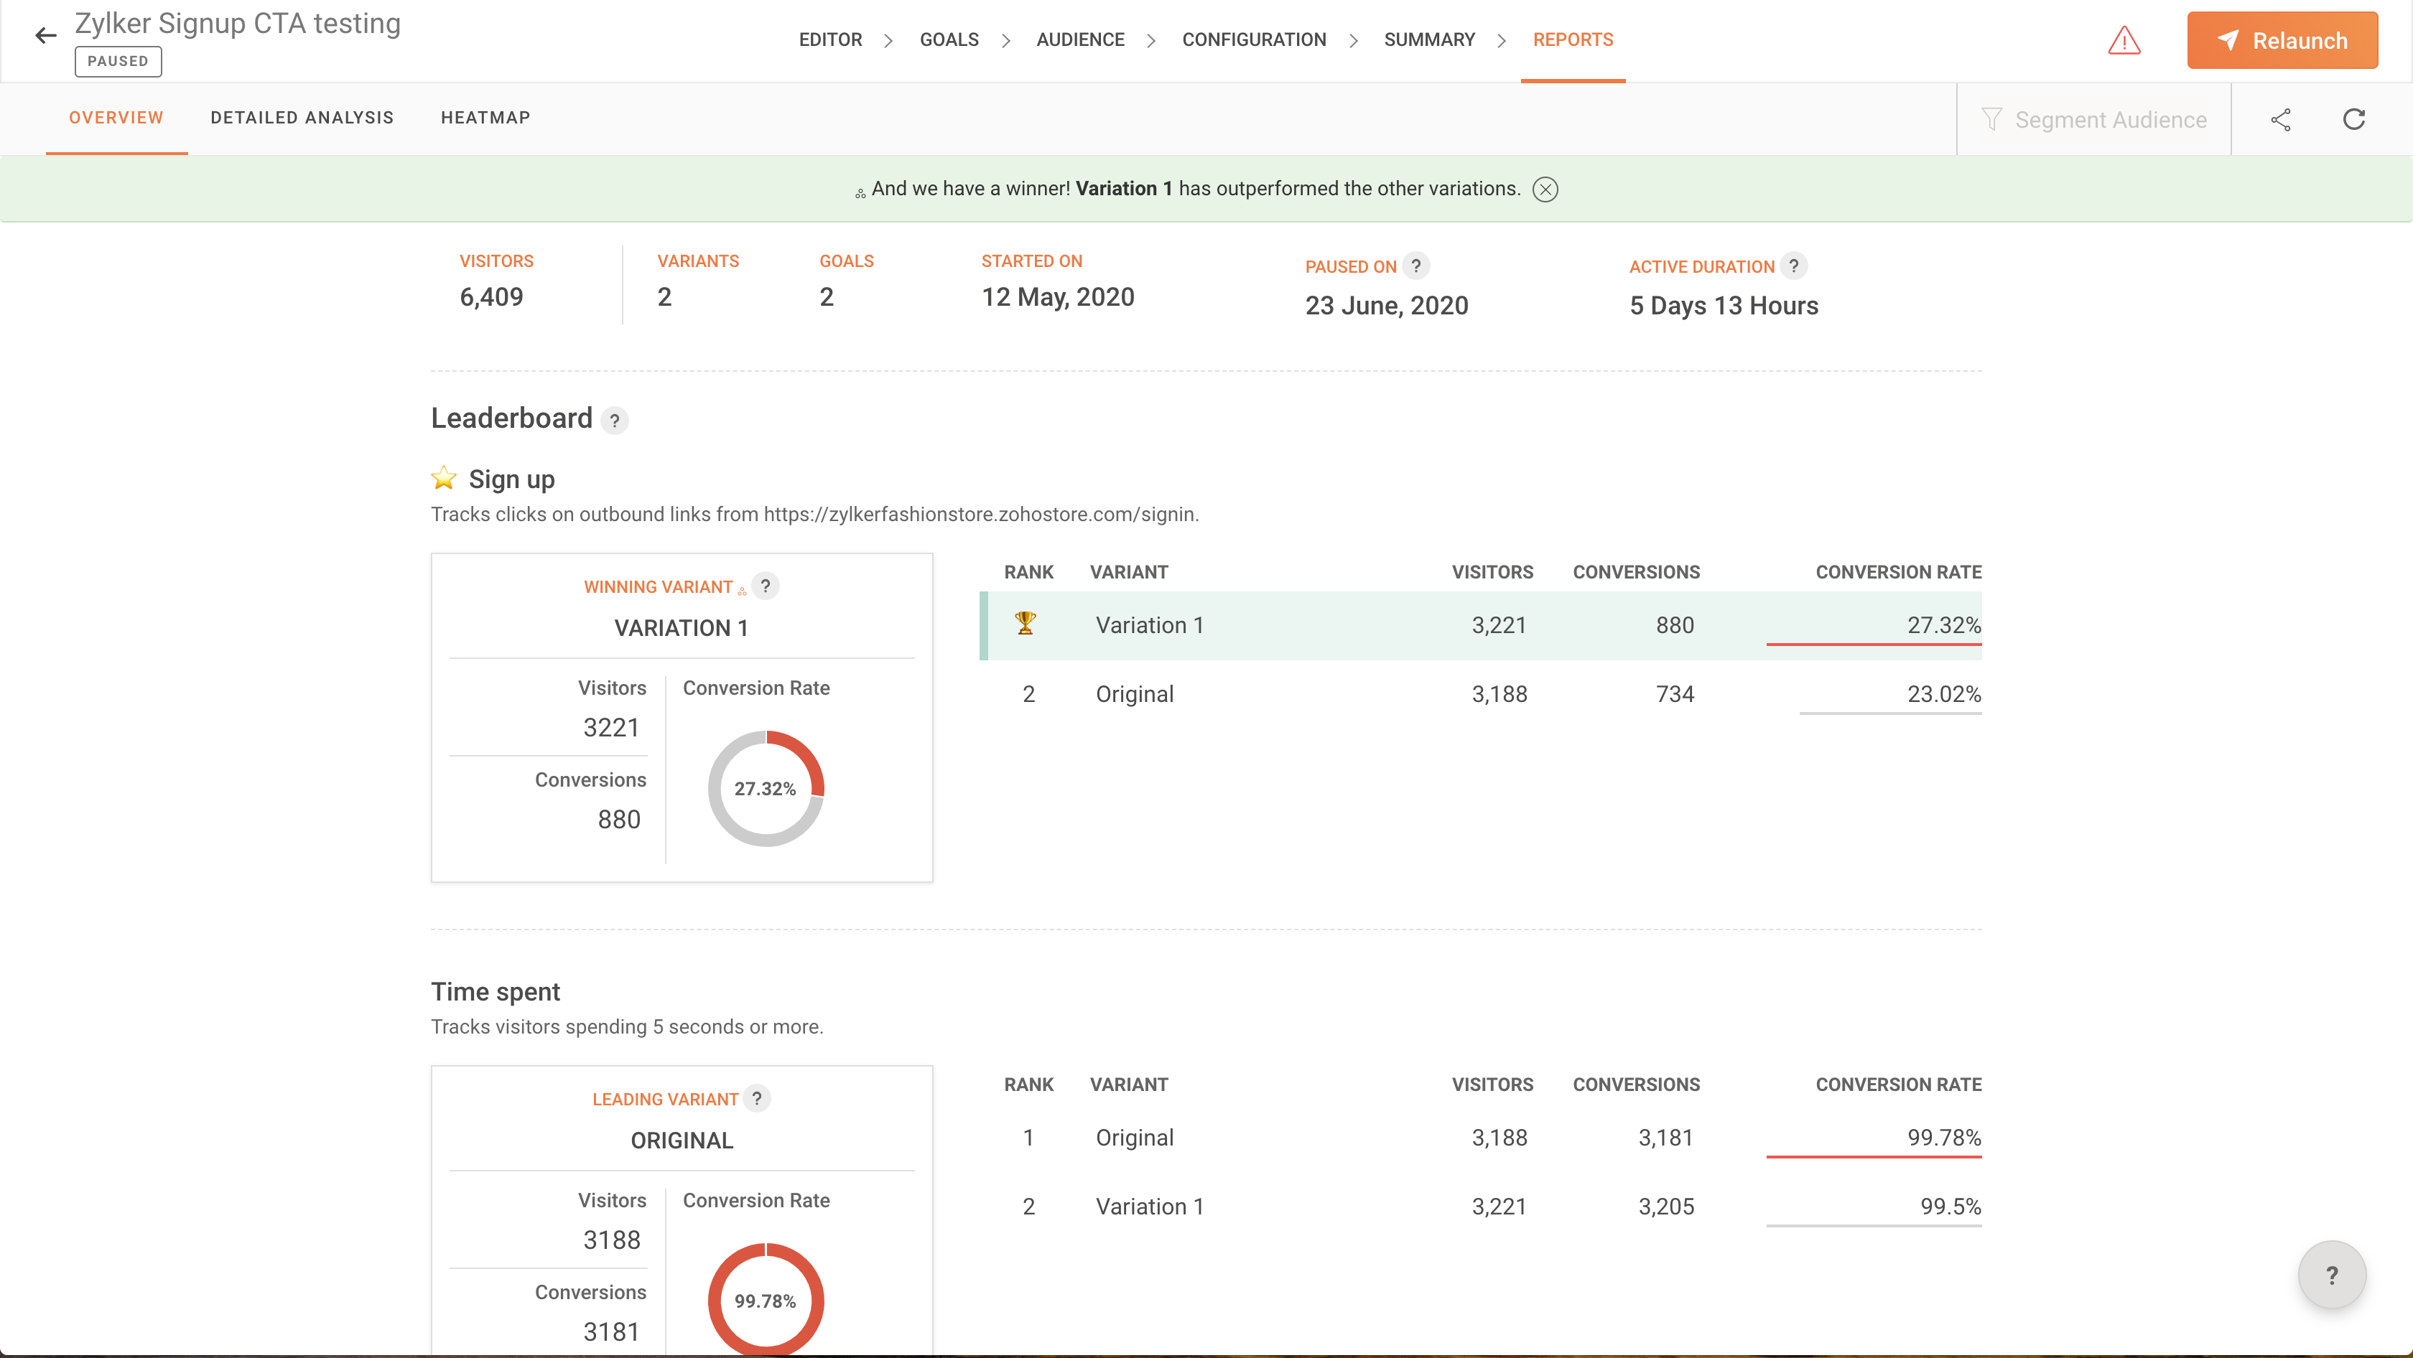Click the refresh report icon
2413x1358 pixels.
[x=2353, y=120]
